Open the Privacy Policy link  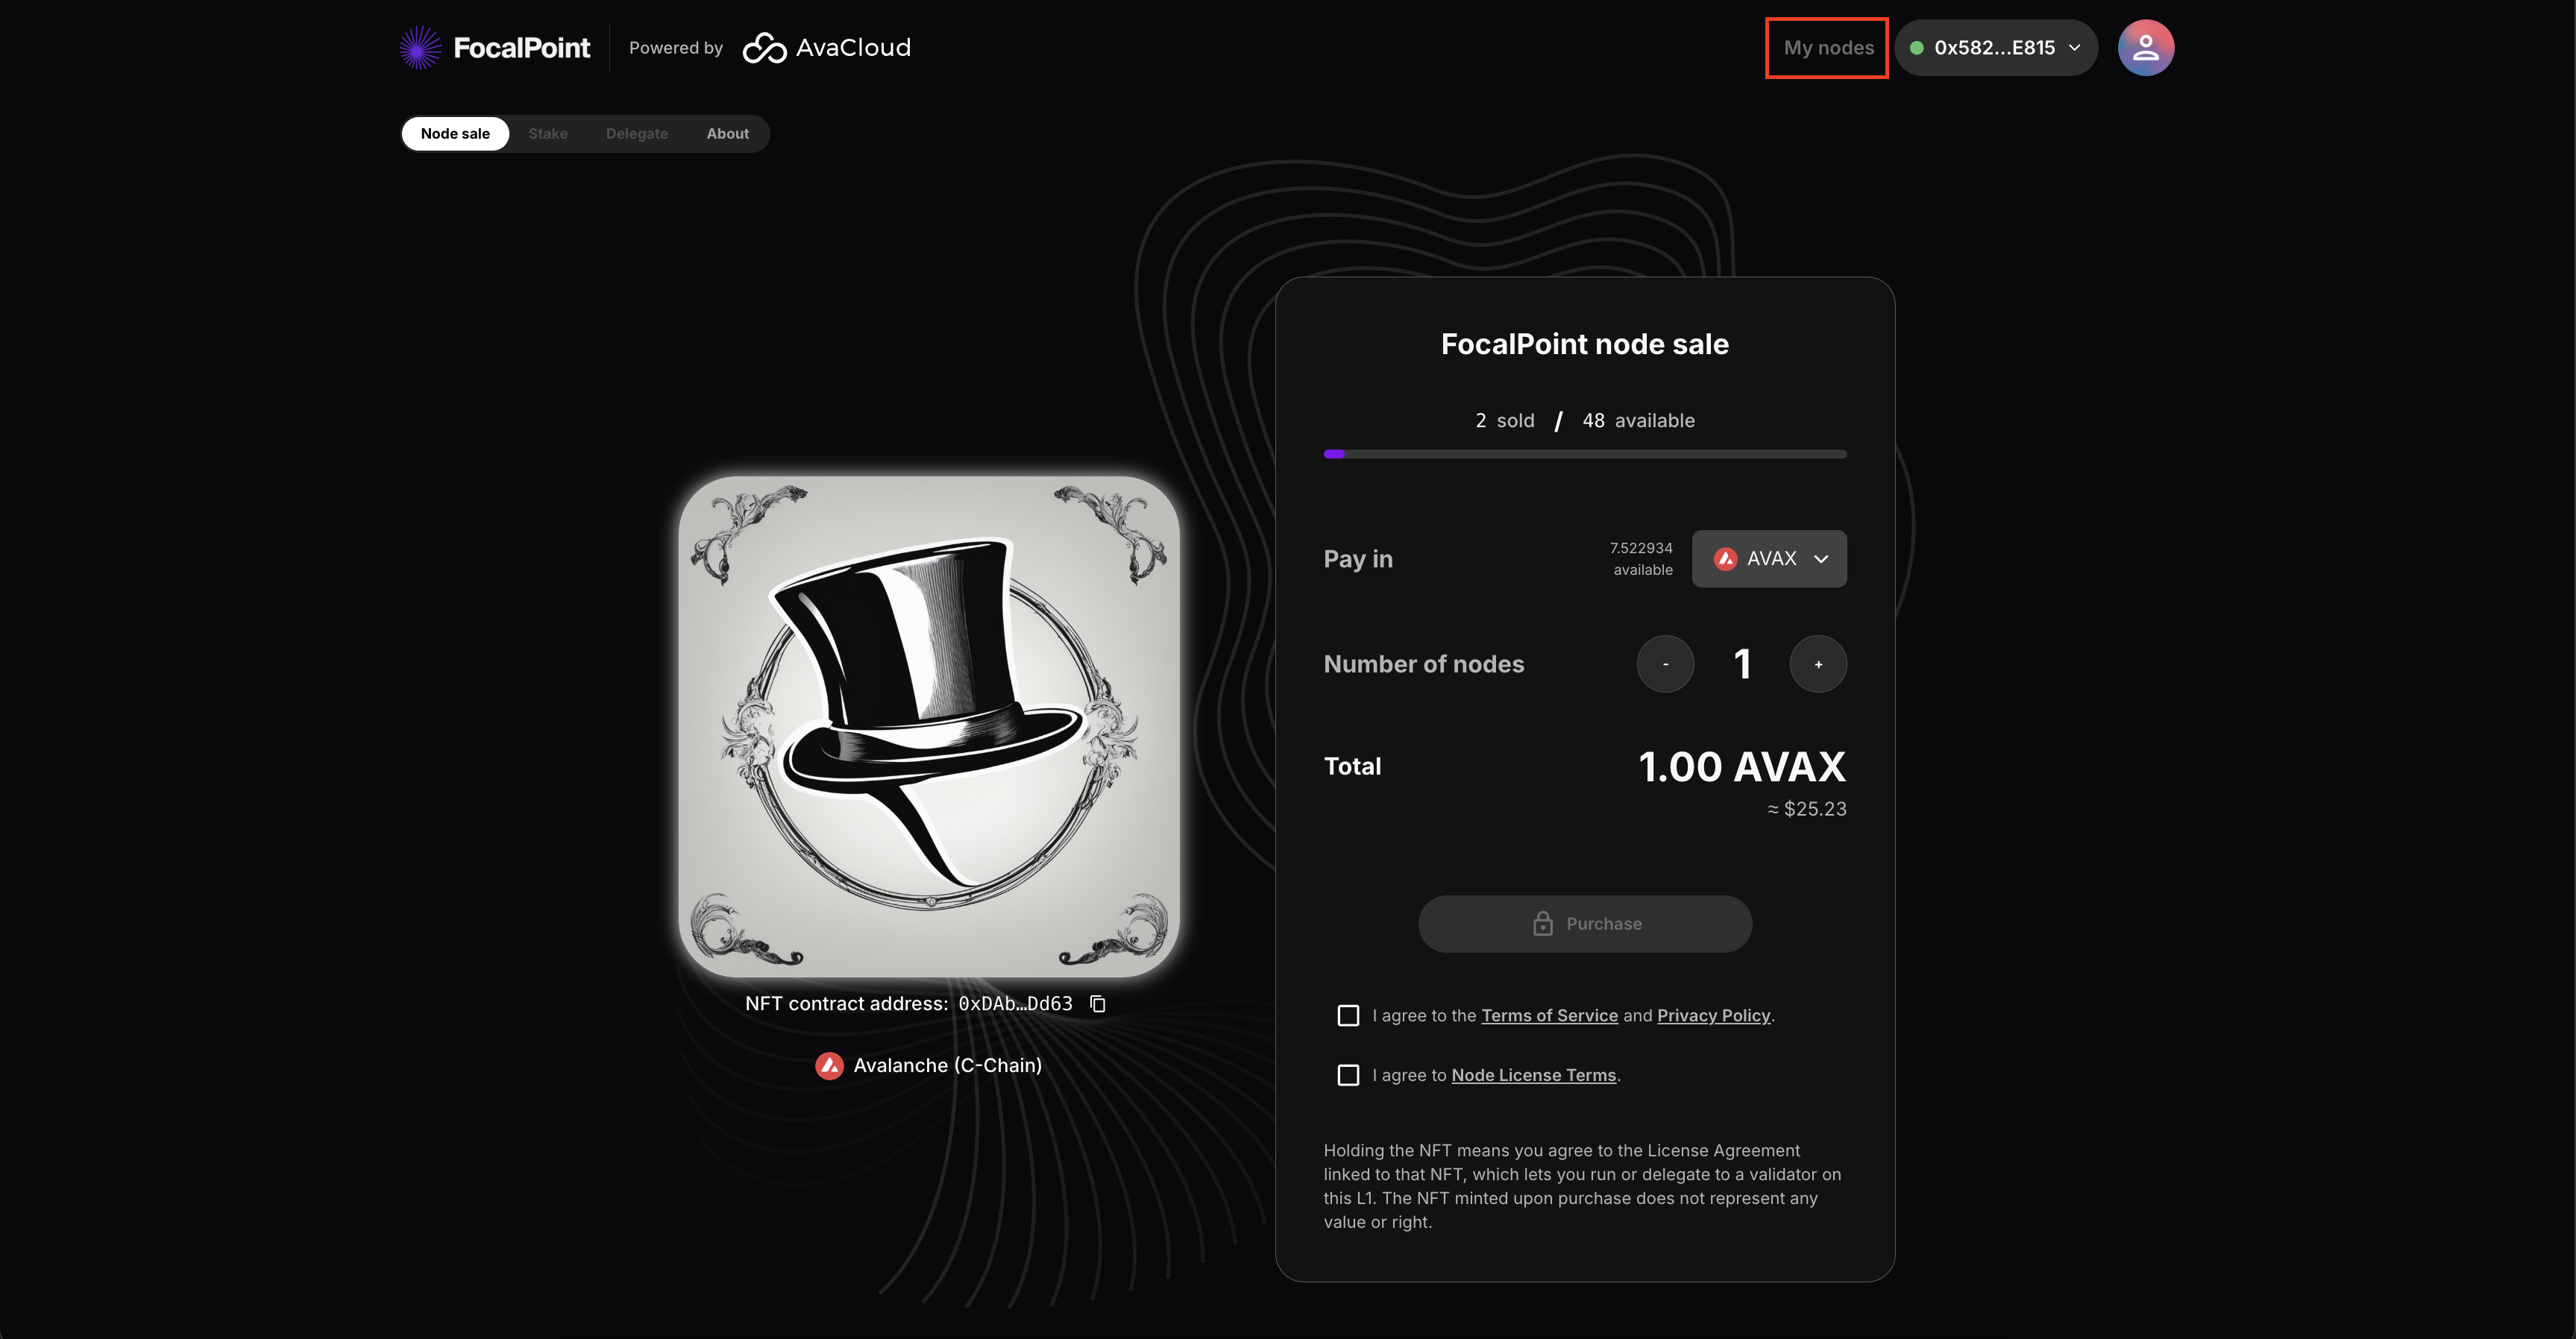tap(1713, 1016)
